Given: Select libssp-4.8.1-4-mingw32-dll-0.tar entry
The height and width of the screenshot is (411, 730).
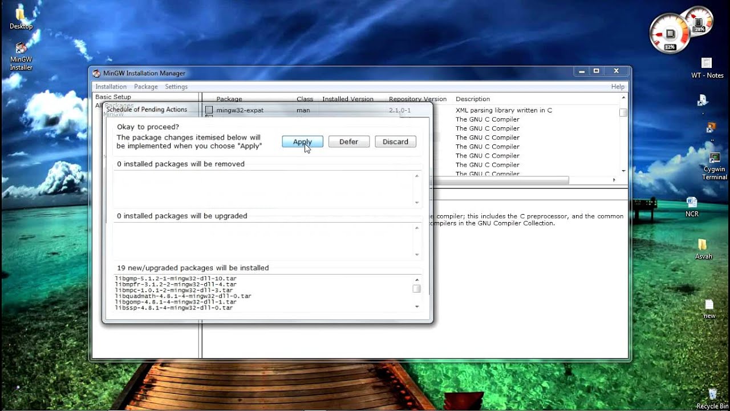Looking at the screenshot, I should (x=173, y=308).
